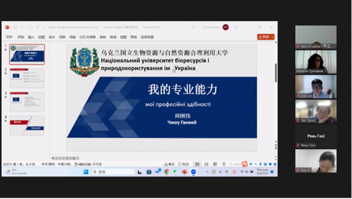Image resolution: width=352 pixels, height=199 pixels.
Task: Open the undo history dropdown arrow
Action: (26, 27)
